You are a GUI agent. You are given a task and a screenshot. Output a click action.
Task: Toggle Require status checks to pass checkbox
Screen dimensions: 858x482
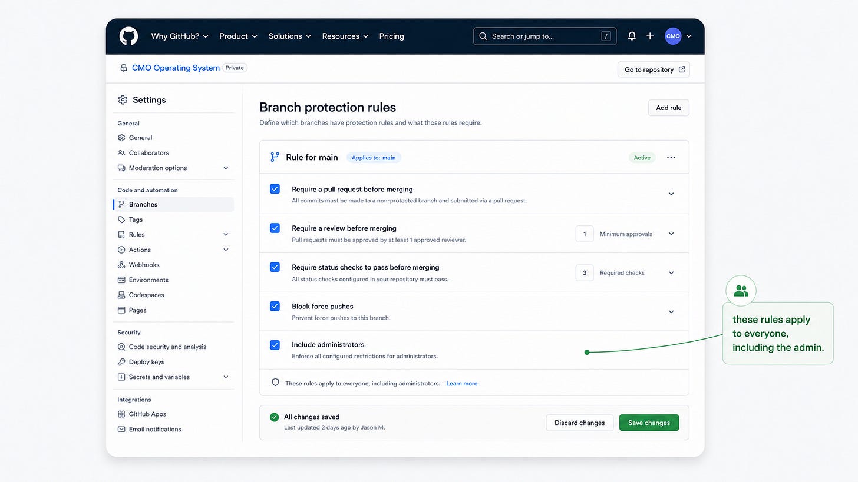pyautogui.click(x=275, y=267)
